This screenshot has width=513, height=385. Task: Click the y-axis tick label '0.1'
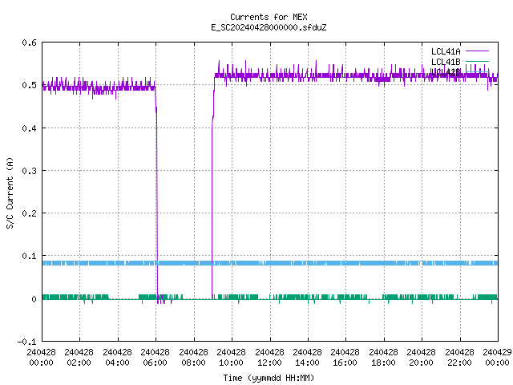tap(30, 256)
